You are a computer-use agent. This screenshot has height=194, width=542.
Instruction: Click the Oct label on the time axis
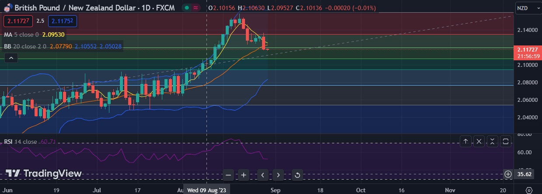(361, 190)
